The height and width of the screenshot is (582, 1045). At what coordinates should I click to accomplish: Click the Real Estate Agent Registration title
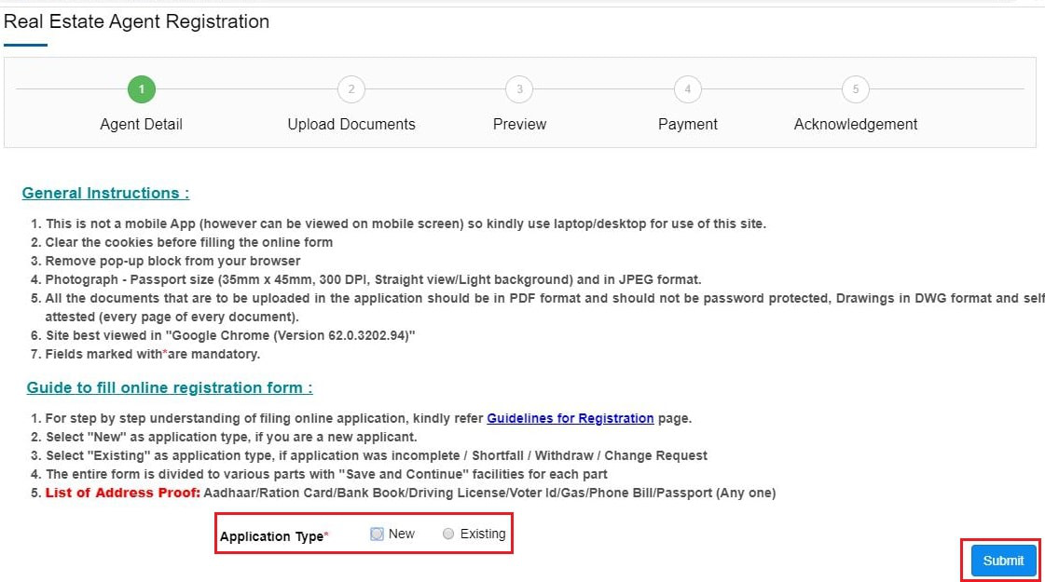[x=136, y=21]
